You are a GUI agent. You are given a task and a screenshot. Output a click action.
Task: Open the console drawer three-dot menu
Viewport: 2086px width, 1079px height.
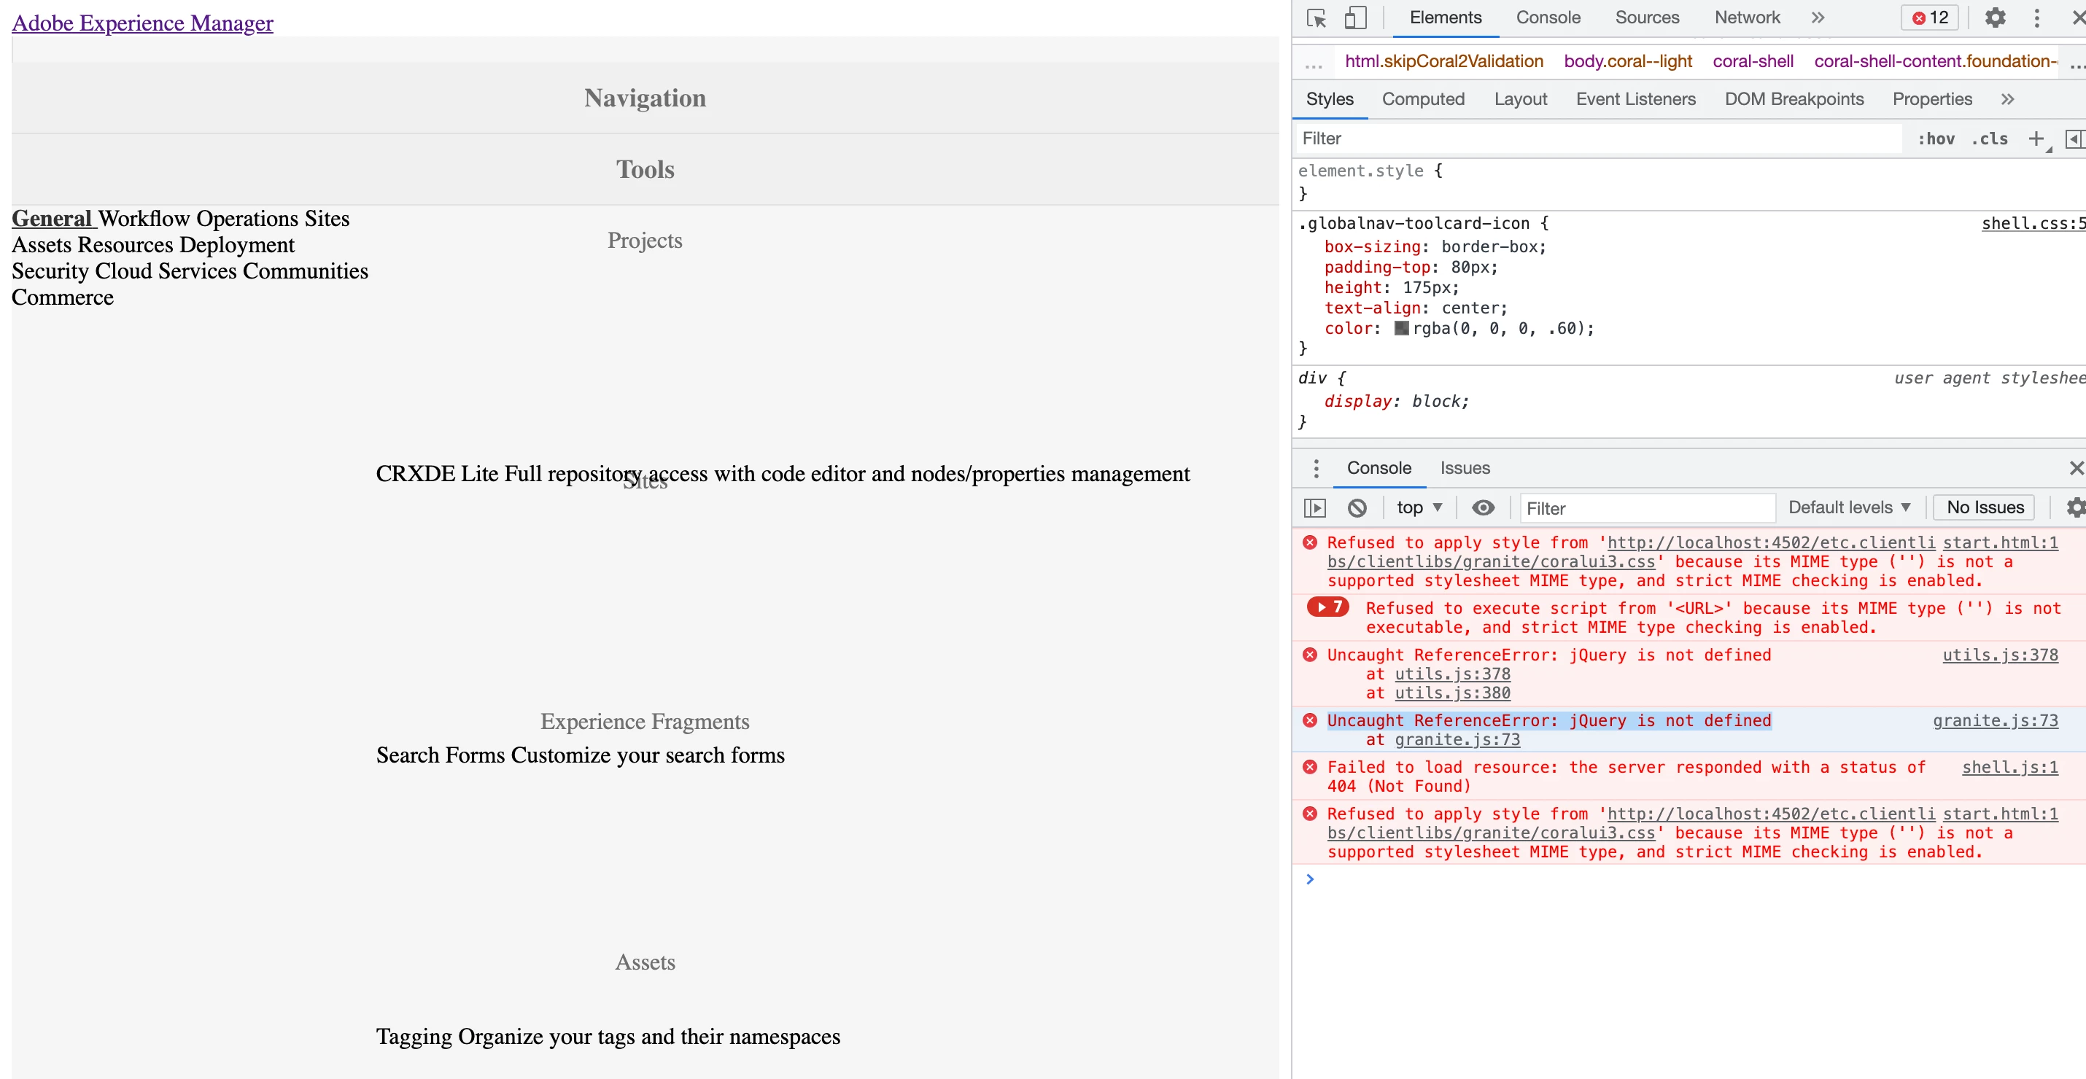pos(1316,468)
